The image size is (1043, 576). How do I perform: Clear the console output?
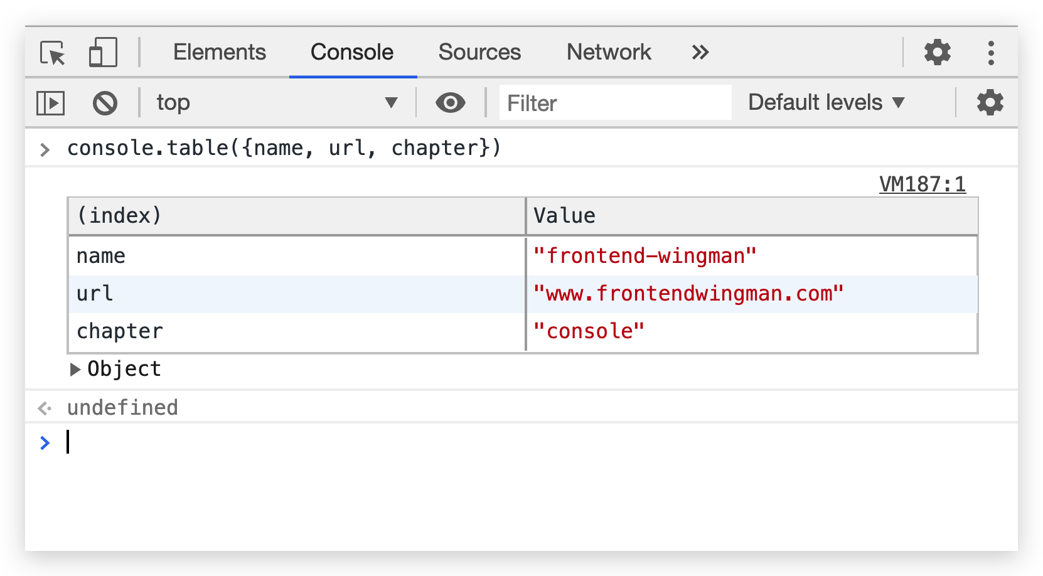pos(105,103)
